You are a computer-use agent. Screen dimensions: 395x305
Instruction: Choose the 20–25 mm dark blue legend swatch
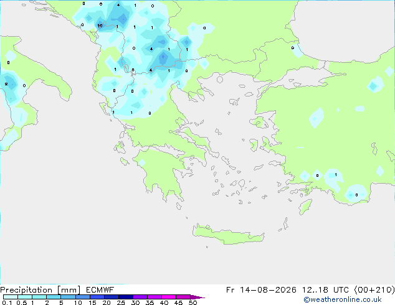pyautogui.click(x=112, y=297)
